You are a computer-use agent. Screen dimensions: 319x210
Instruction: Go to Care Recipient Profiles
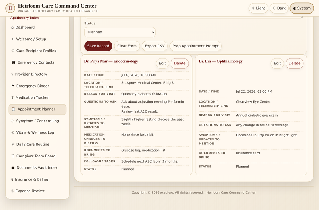pyautogui.click(x=37, y=51)
